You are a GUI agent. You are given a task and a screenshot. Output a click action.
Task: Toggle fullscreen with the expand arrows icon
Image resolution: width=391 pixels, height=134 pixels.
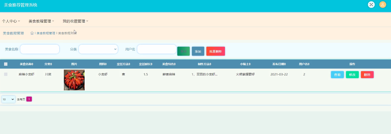coord(371,5)
